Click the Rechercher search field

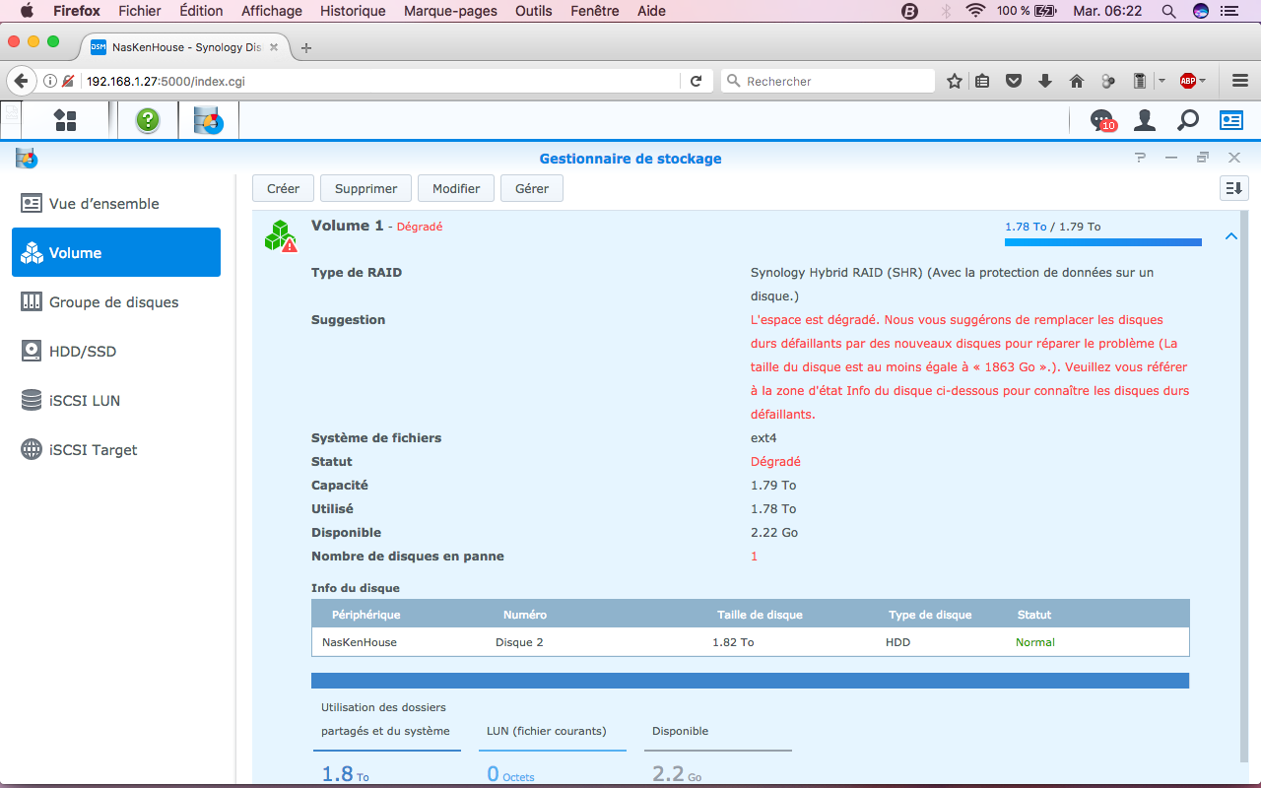click(837, 82)
